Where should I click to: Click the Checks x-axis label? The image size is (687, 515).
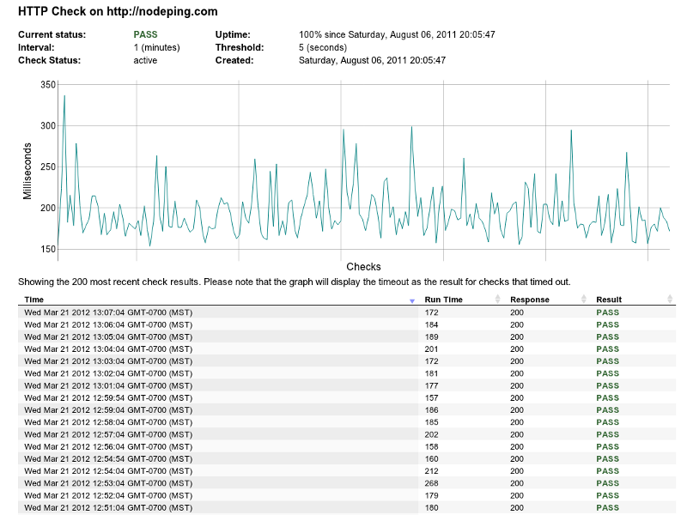pos(363,267)
